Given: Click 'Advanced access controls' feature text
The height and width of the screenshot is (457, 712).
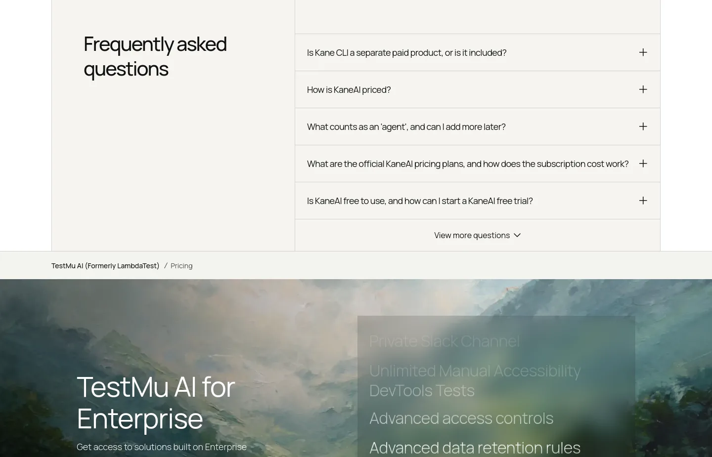Looking at the screenshot, I should (461, 418).
